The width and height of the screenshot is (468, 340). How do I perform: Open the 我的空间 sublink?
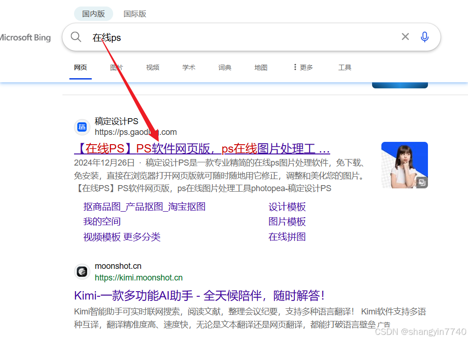tap(102, 221)
